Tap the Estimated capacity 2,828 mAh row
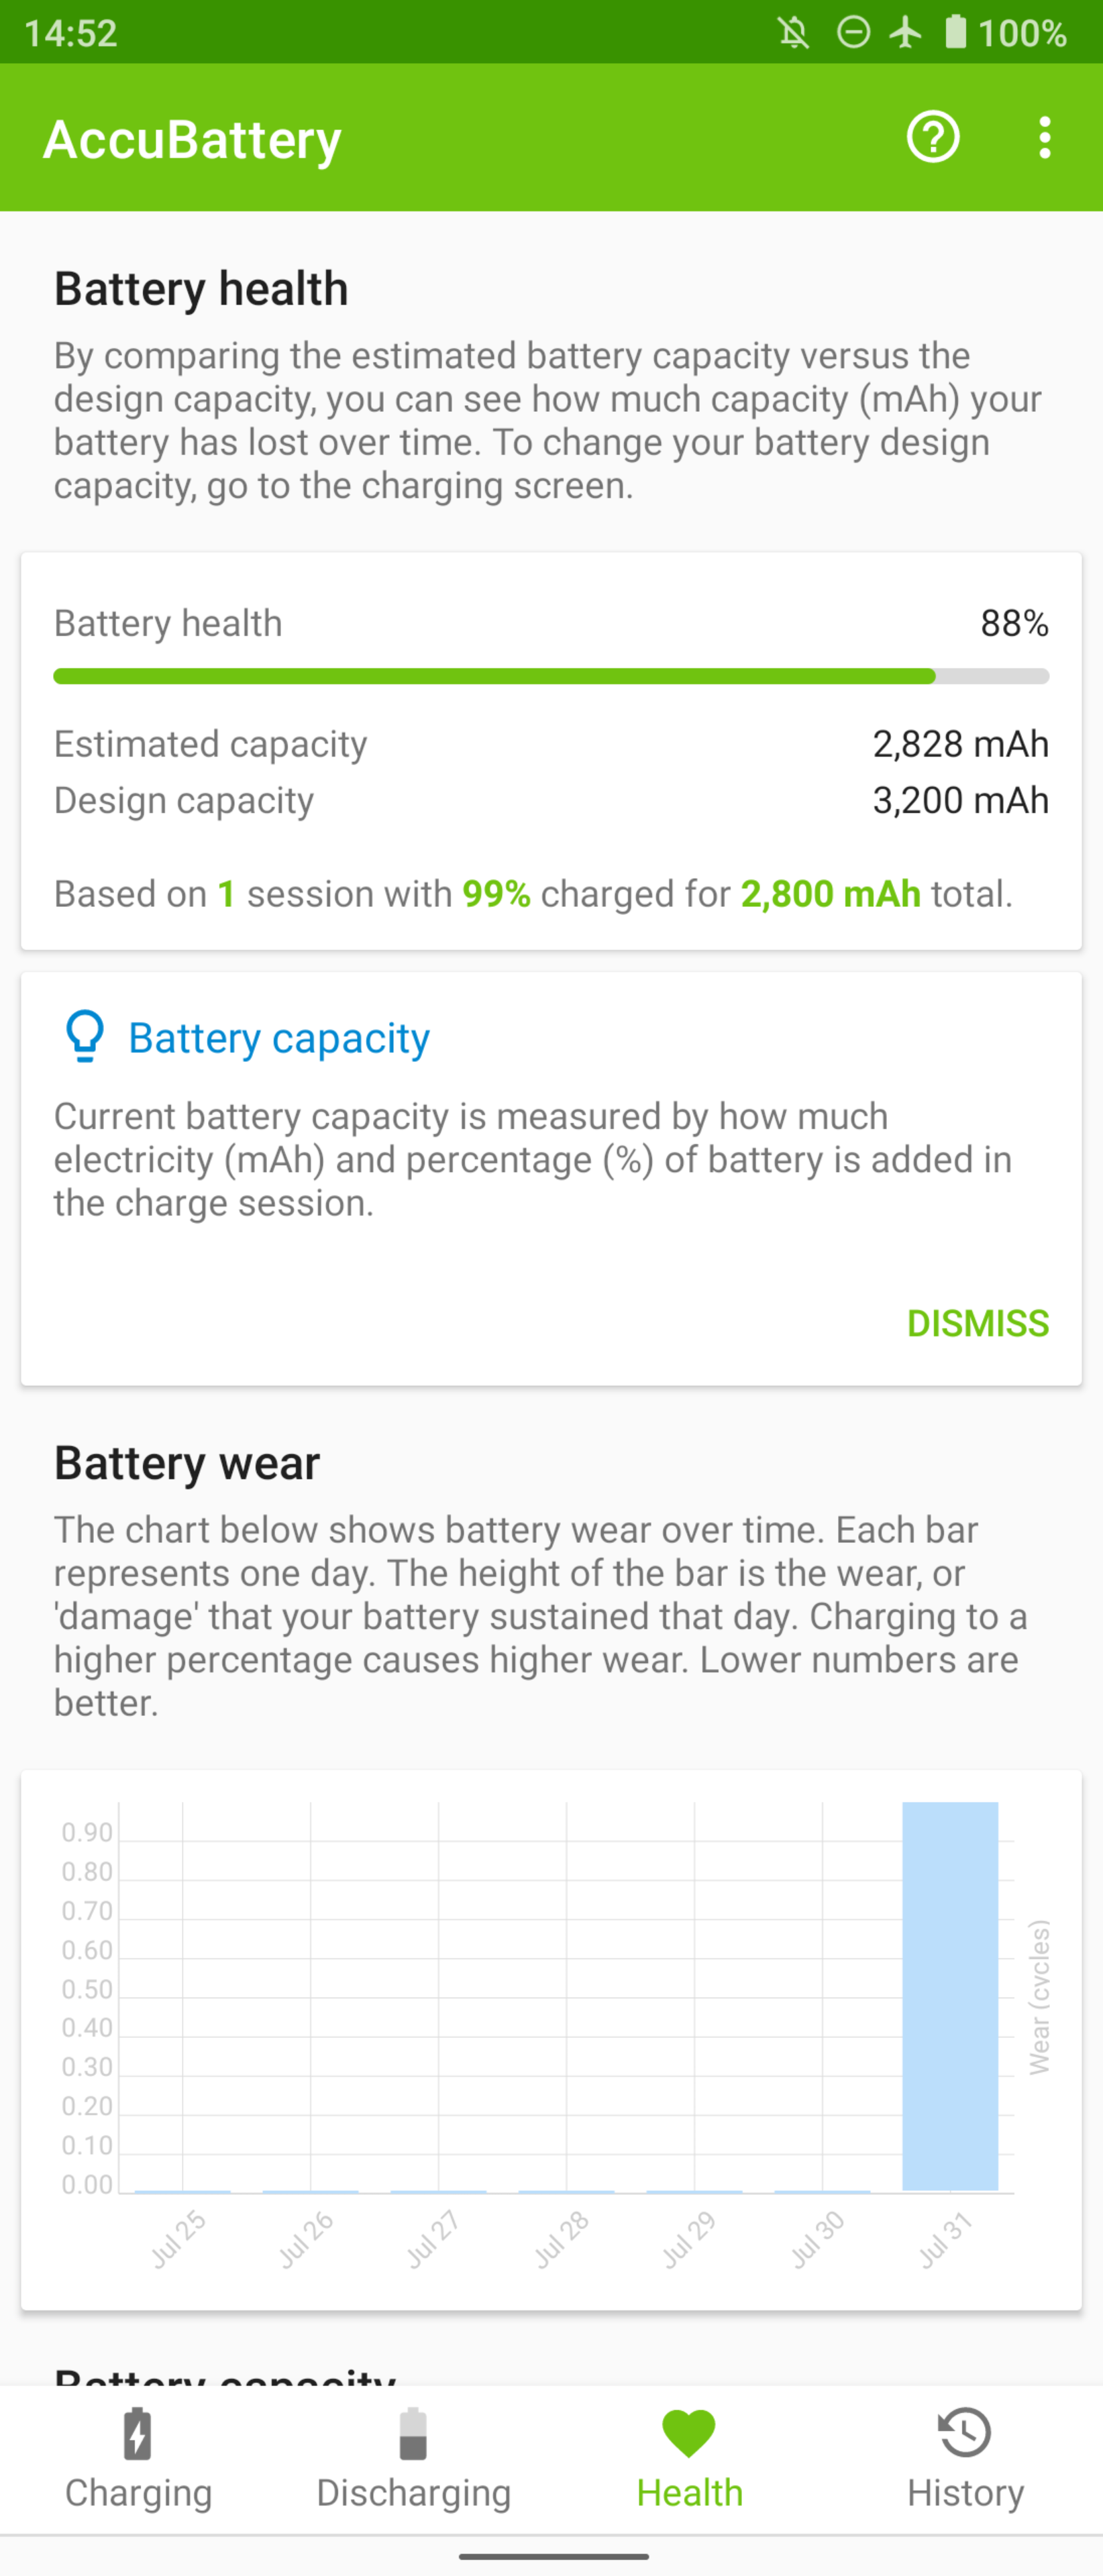This screenshot has width=1103, height=2576. tap(551, 744)
